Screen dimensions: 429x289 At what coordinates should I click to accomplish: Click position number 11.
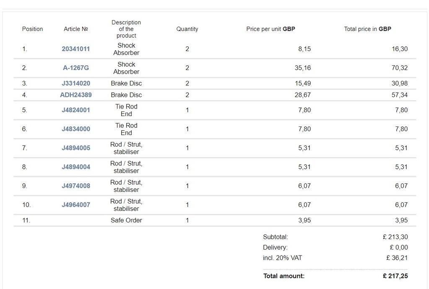26,220
